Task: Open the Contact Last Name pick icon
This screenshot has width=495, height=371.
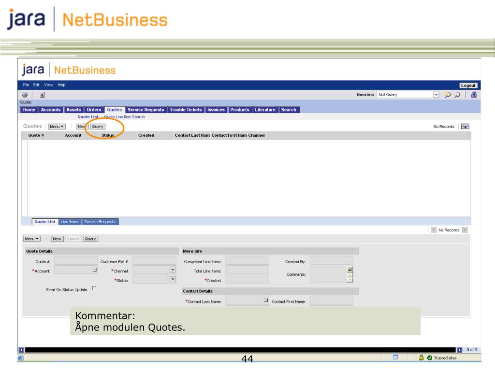Action: click(266, 300)
